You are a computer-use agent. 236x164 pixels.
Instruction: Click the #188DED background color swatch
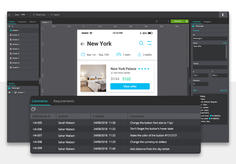click(211, 116)
